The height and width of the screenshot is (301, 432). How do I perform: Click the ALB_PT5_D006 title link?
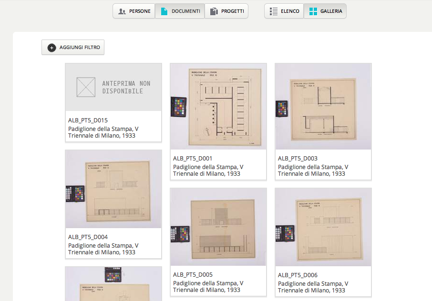298,275
